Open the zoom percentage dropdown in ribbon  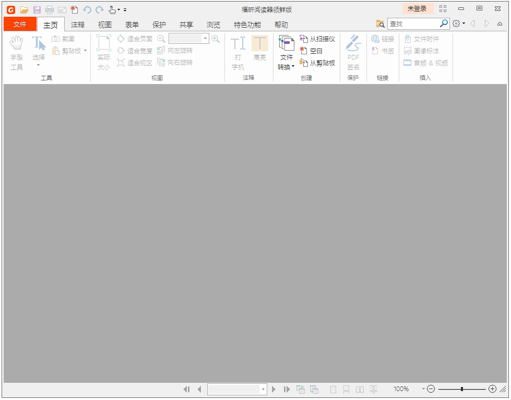(x=206, y=38)
